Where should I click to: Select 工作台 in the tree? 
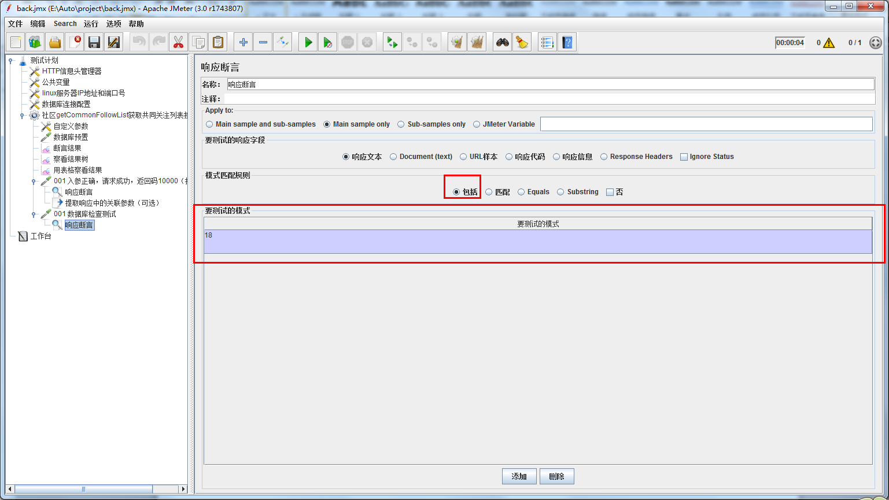tap(41, 236)
